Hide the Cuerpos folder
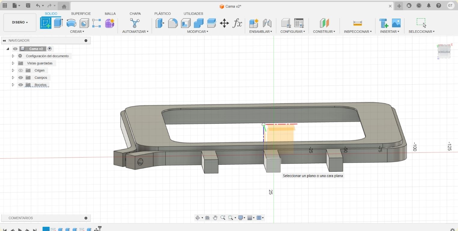The width and height of the screenshot is (458, 231). point(20,78)
